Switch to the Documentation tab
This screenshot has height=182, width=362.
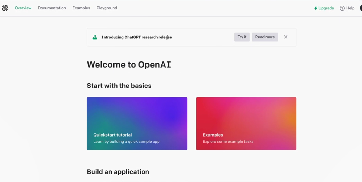(x=52, y=8)
